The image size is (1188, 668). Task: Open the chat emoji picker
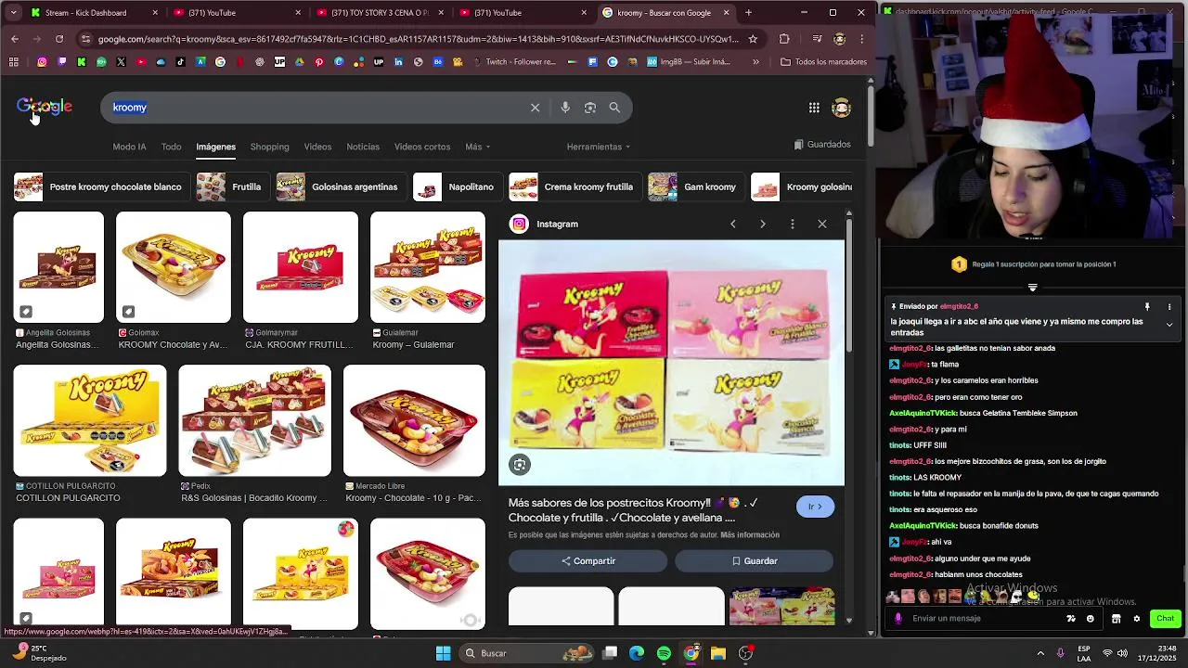point(1091,619)
